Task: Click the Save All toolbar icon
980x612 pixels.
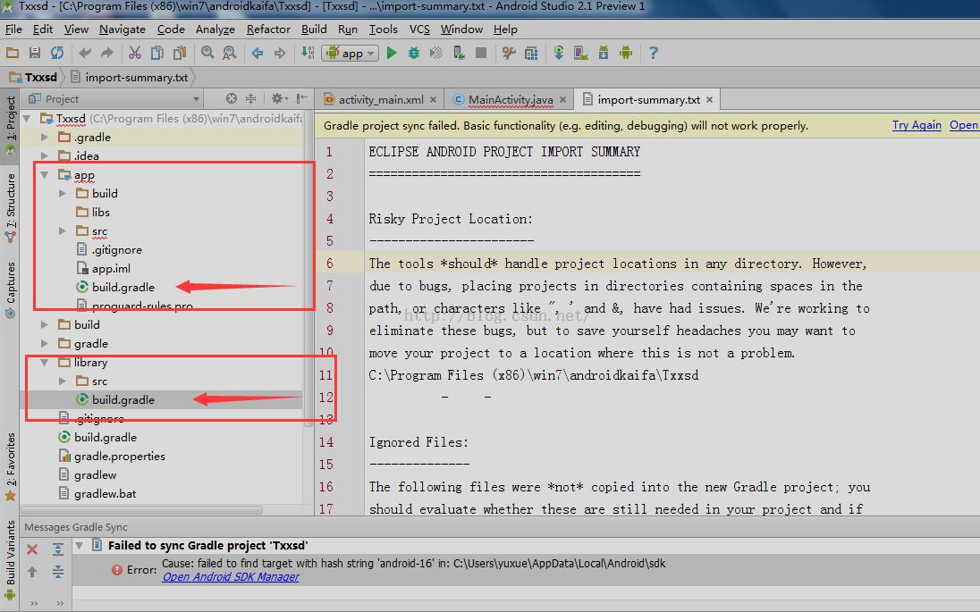Action: point(35,53)
